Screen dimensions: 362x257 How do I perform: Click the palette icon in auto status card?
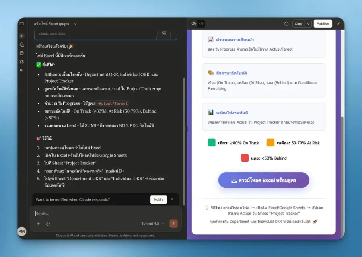click(x=210, y=73)
